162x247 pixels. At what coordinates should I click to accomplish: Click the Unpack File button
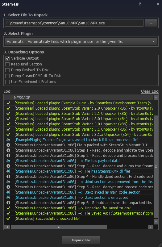click(x=81, y=240)
